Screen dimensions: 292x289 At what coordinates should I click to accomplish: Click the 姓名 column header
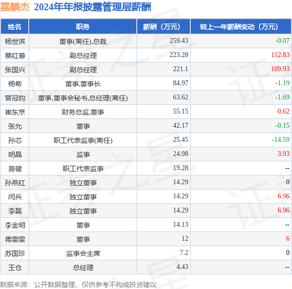click(15, 26)
